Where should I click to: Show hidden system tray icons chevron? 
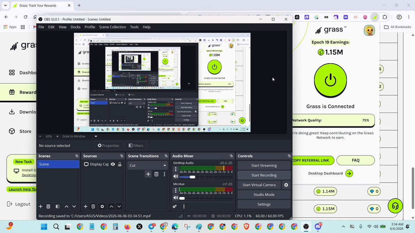[x=343, y=226]
